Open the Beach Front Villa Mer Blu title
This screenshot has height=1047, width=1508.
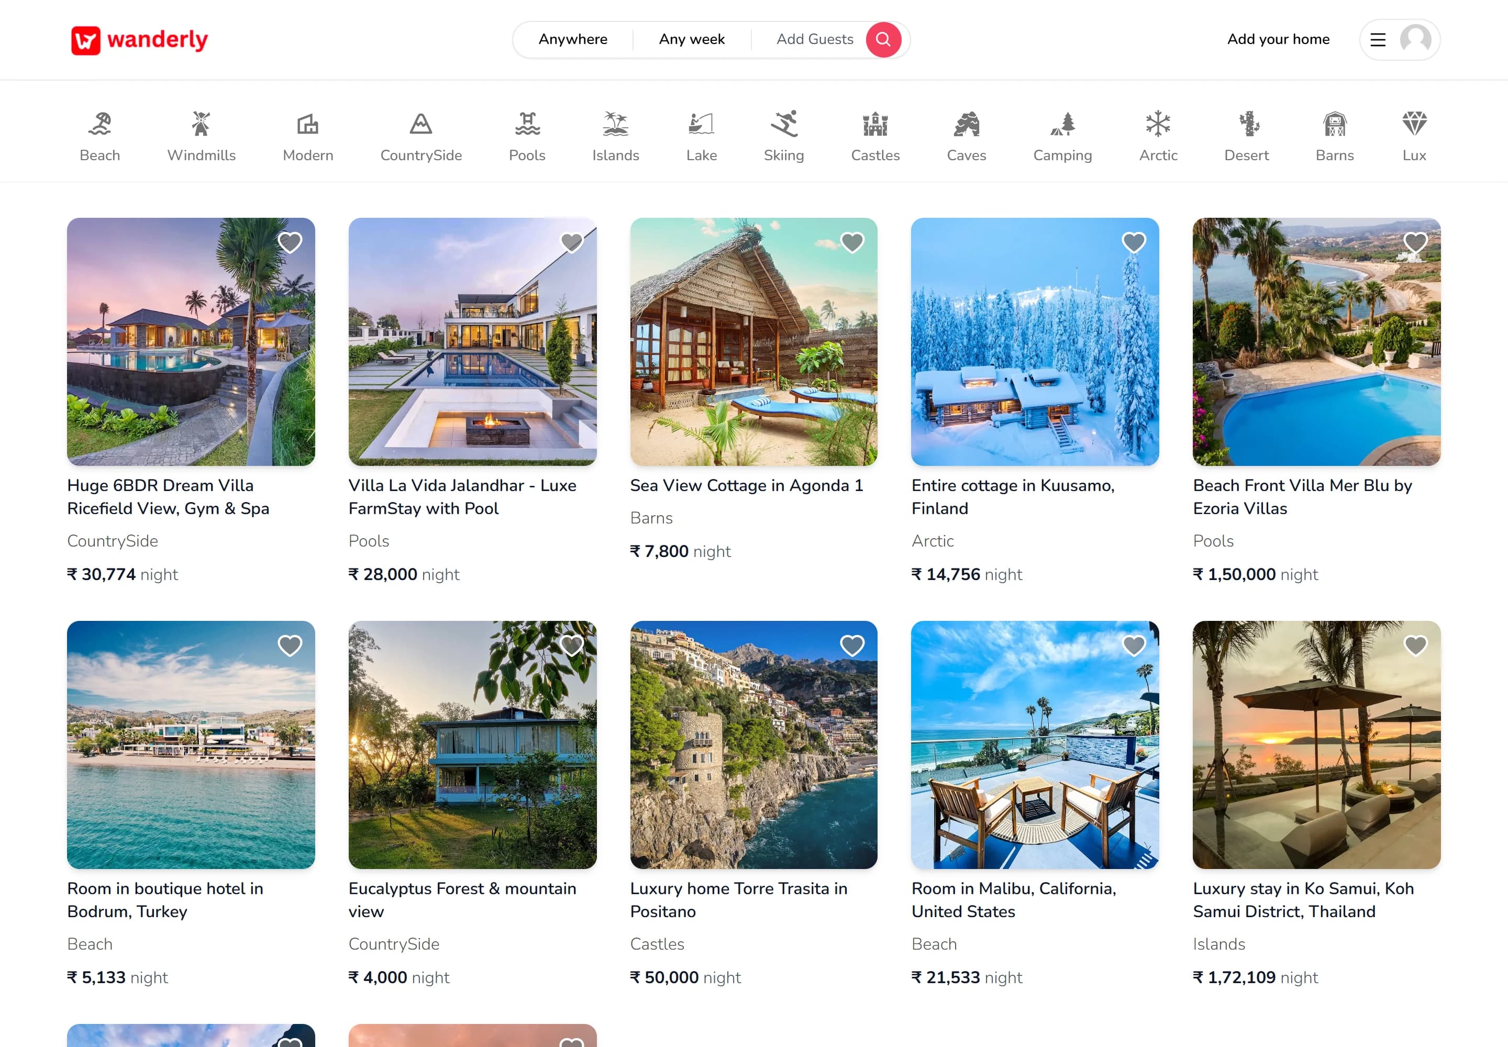coord(1302,497)
